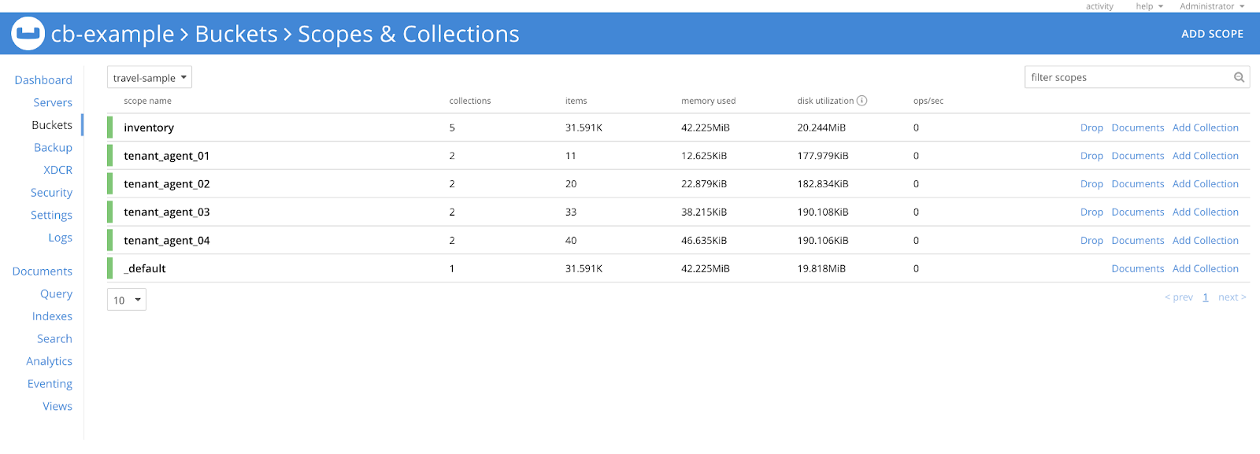Screen dimensions: 1260x454
Task: Open the XDCR sidebar section
Action: (57, 170)
